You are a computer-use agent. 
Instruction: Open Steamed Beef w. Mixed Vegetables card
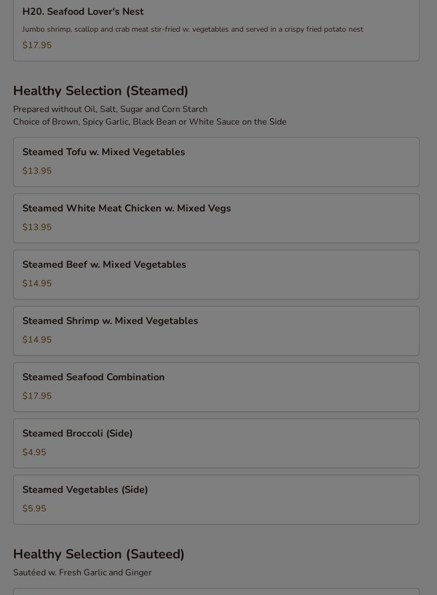coord(216,274)
